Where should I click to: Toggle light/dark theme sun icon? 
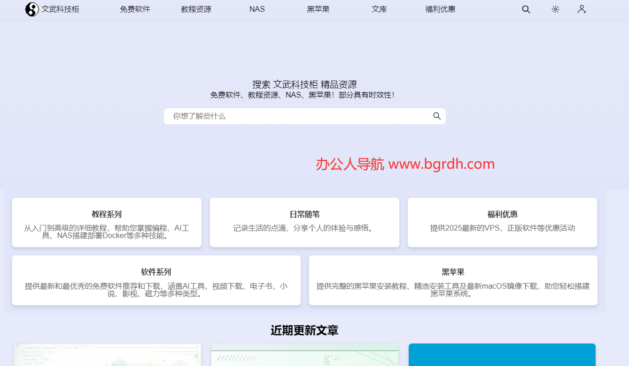[x=555, y=9]
